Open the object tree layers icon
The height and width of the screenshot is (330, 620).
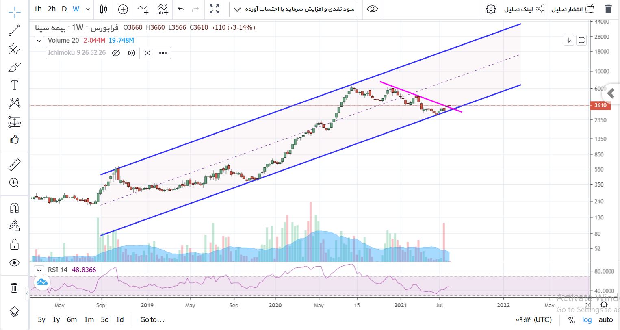(x=14, y=312)
